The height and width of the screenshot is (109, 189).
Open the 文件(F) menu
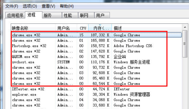(x=12, y=6)
